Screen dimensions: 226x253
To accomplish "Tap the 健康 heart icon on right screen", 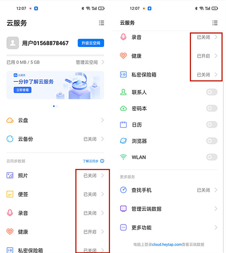I will [x=123, y=56].
